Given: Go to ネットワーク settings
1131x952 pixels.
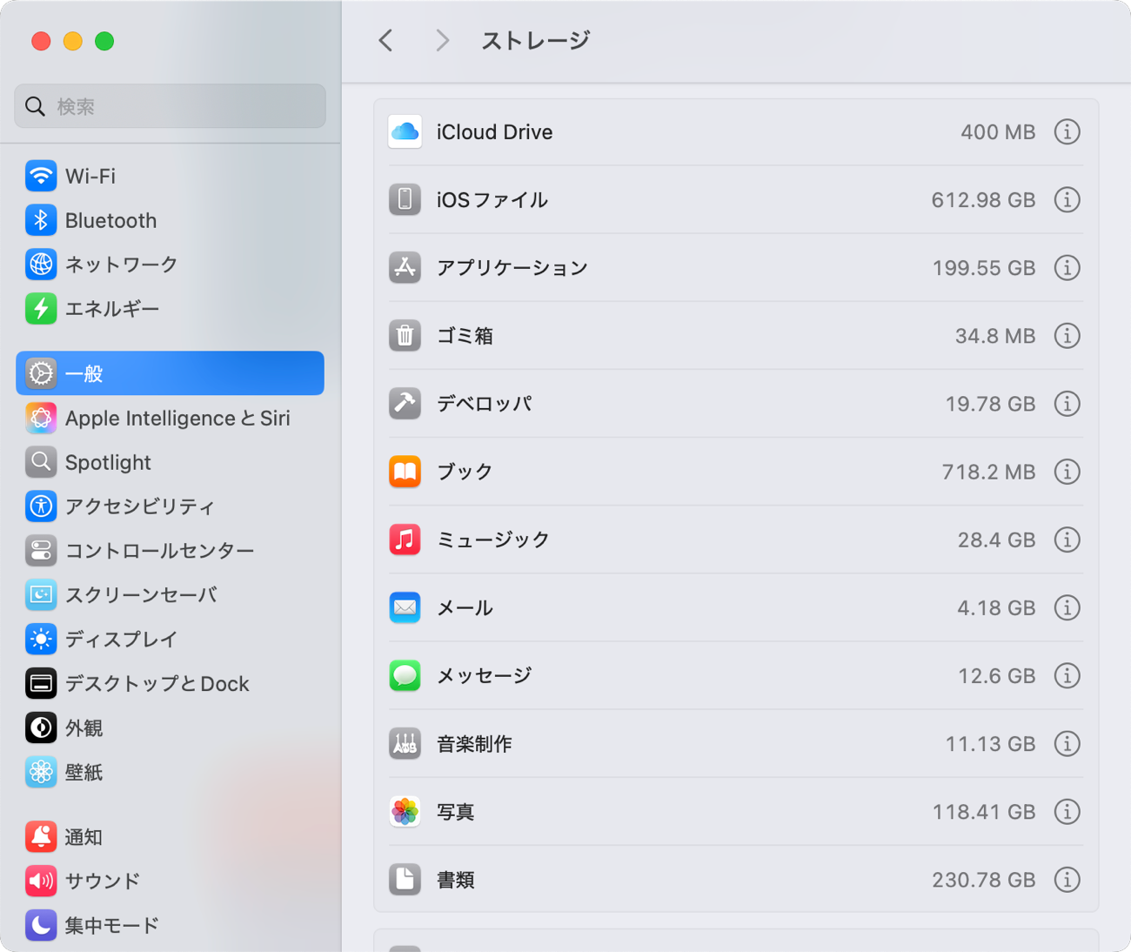Looking at the screenshot, I should 170,264.
